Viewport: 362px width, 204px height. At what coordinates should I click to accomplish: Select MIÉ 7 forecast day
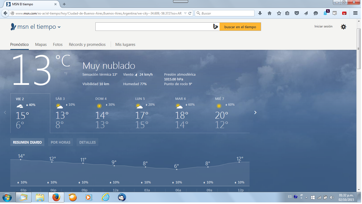pos(230,113)
